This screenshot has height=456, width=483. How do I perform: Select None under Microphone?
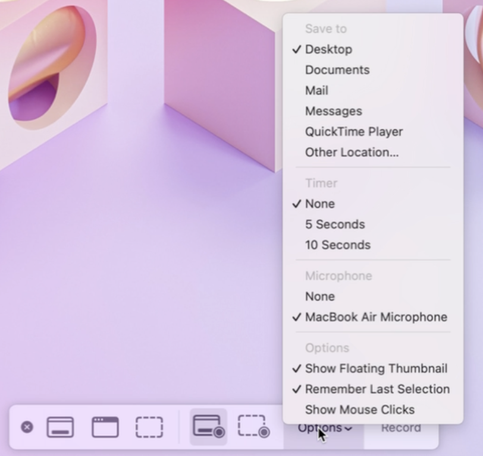319,296
